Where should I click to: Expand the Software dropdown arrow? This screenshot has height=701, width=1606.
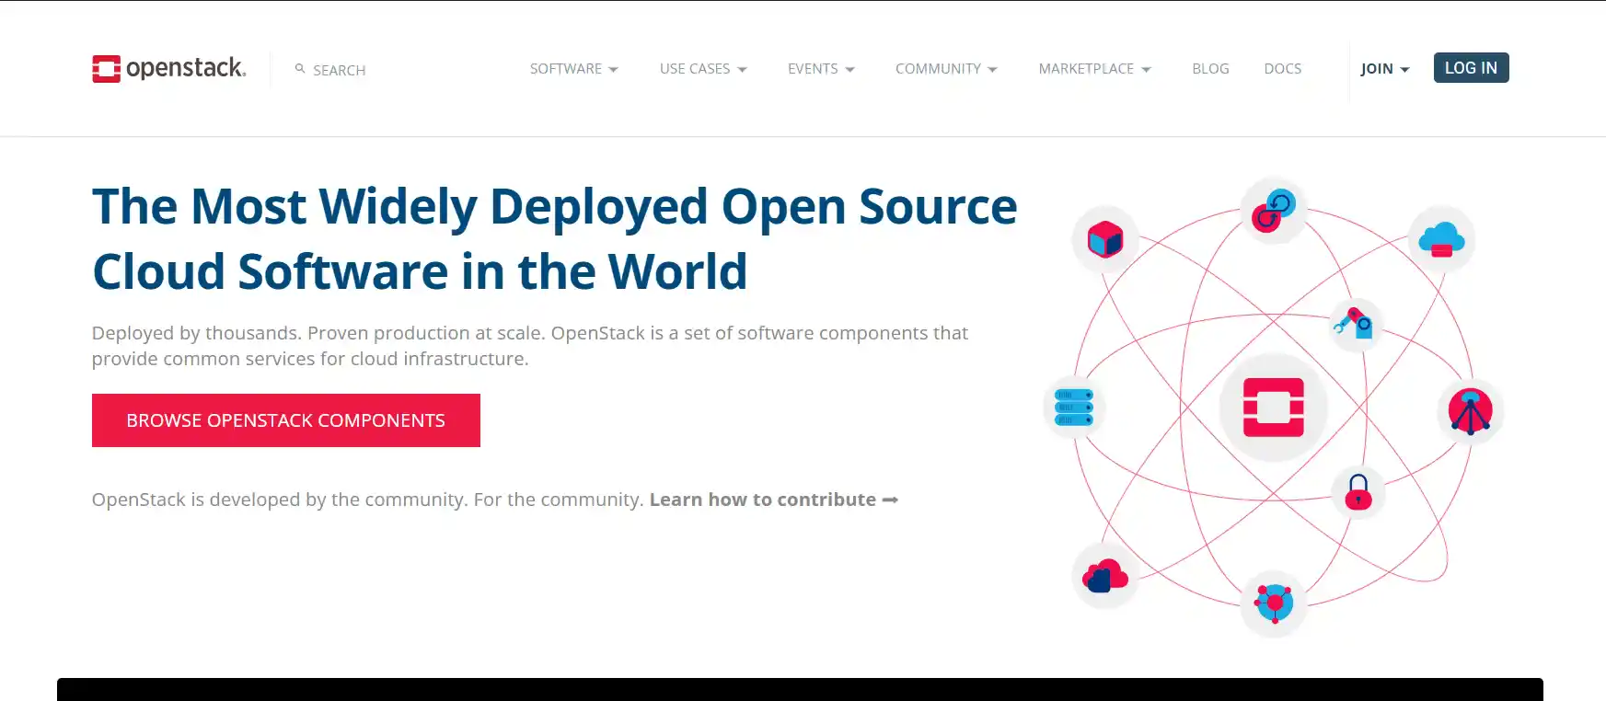[x=613, y=70]
